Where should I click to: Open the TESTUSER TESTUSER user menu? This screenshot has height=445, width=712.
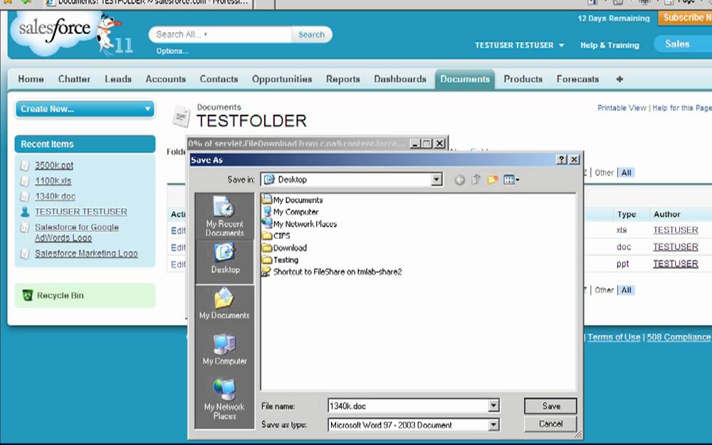(520, 45)
